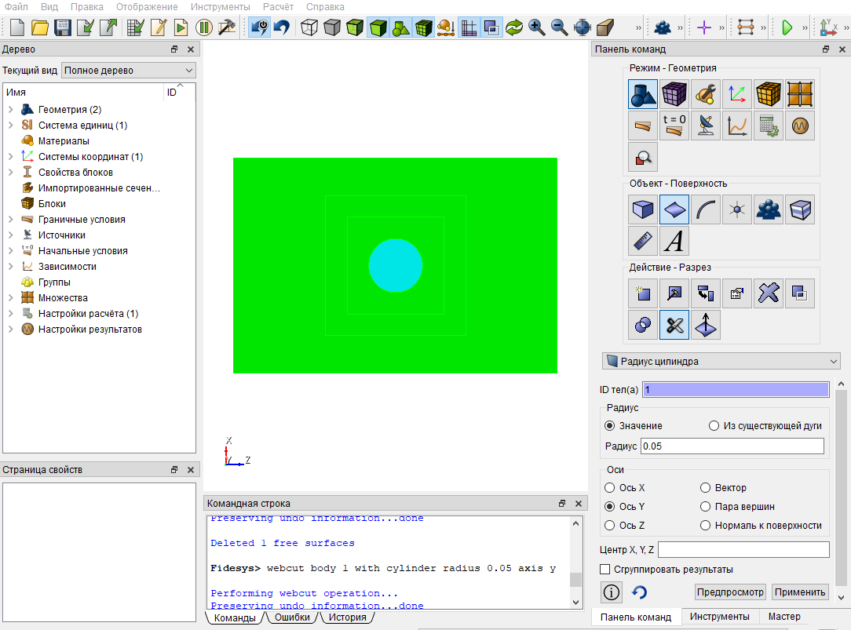Click the cyan circle surface in viewport

[x=396, y=266]
